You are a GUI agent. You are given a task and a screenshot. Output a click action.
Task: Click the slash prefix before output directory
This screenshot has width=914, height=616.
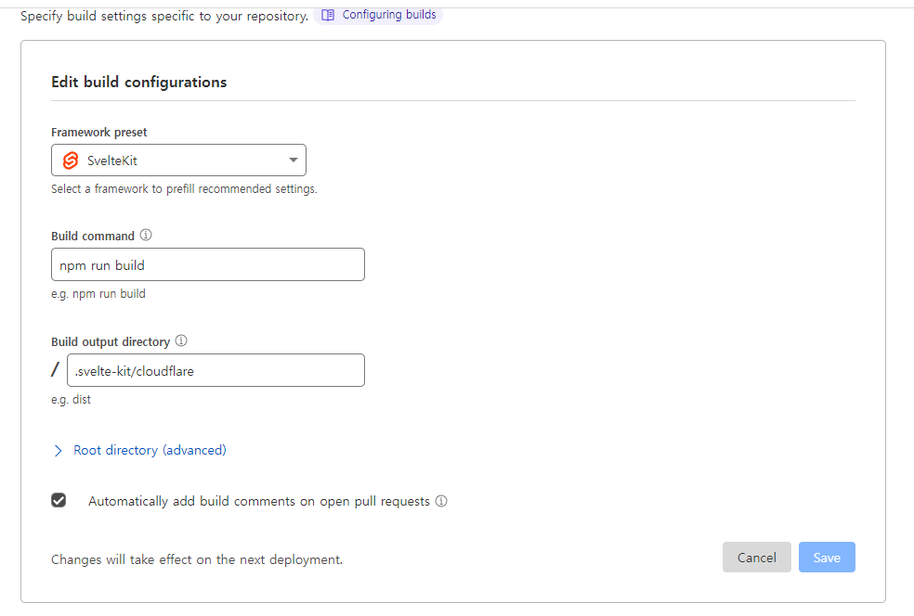[x=56, y=369]
